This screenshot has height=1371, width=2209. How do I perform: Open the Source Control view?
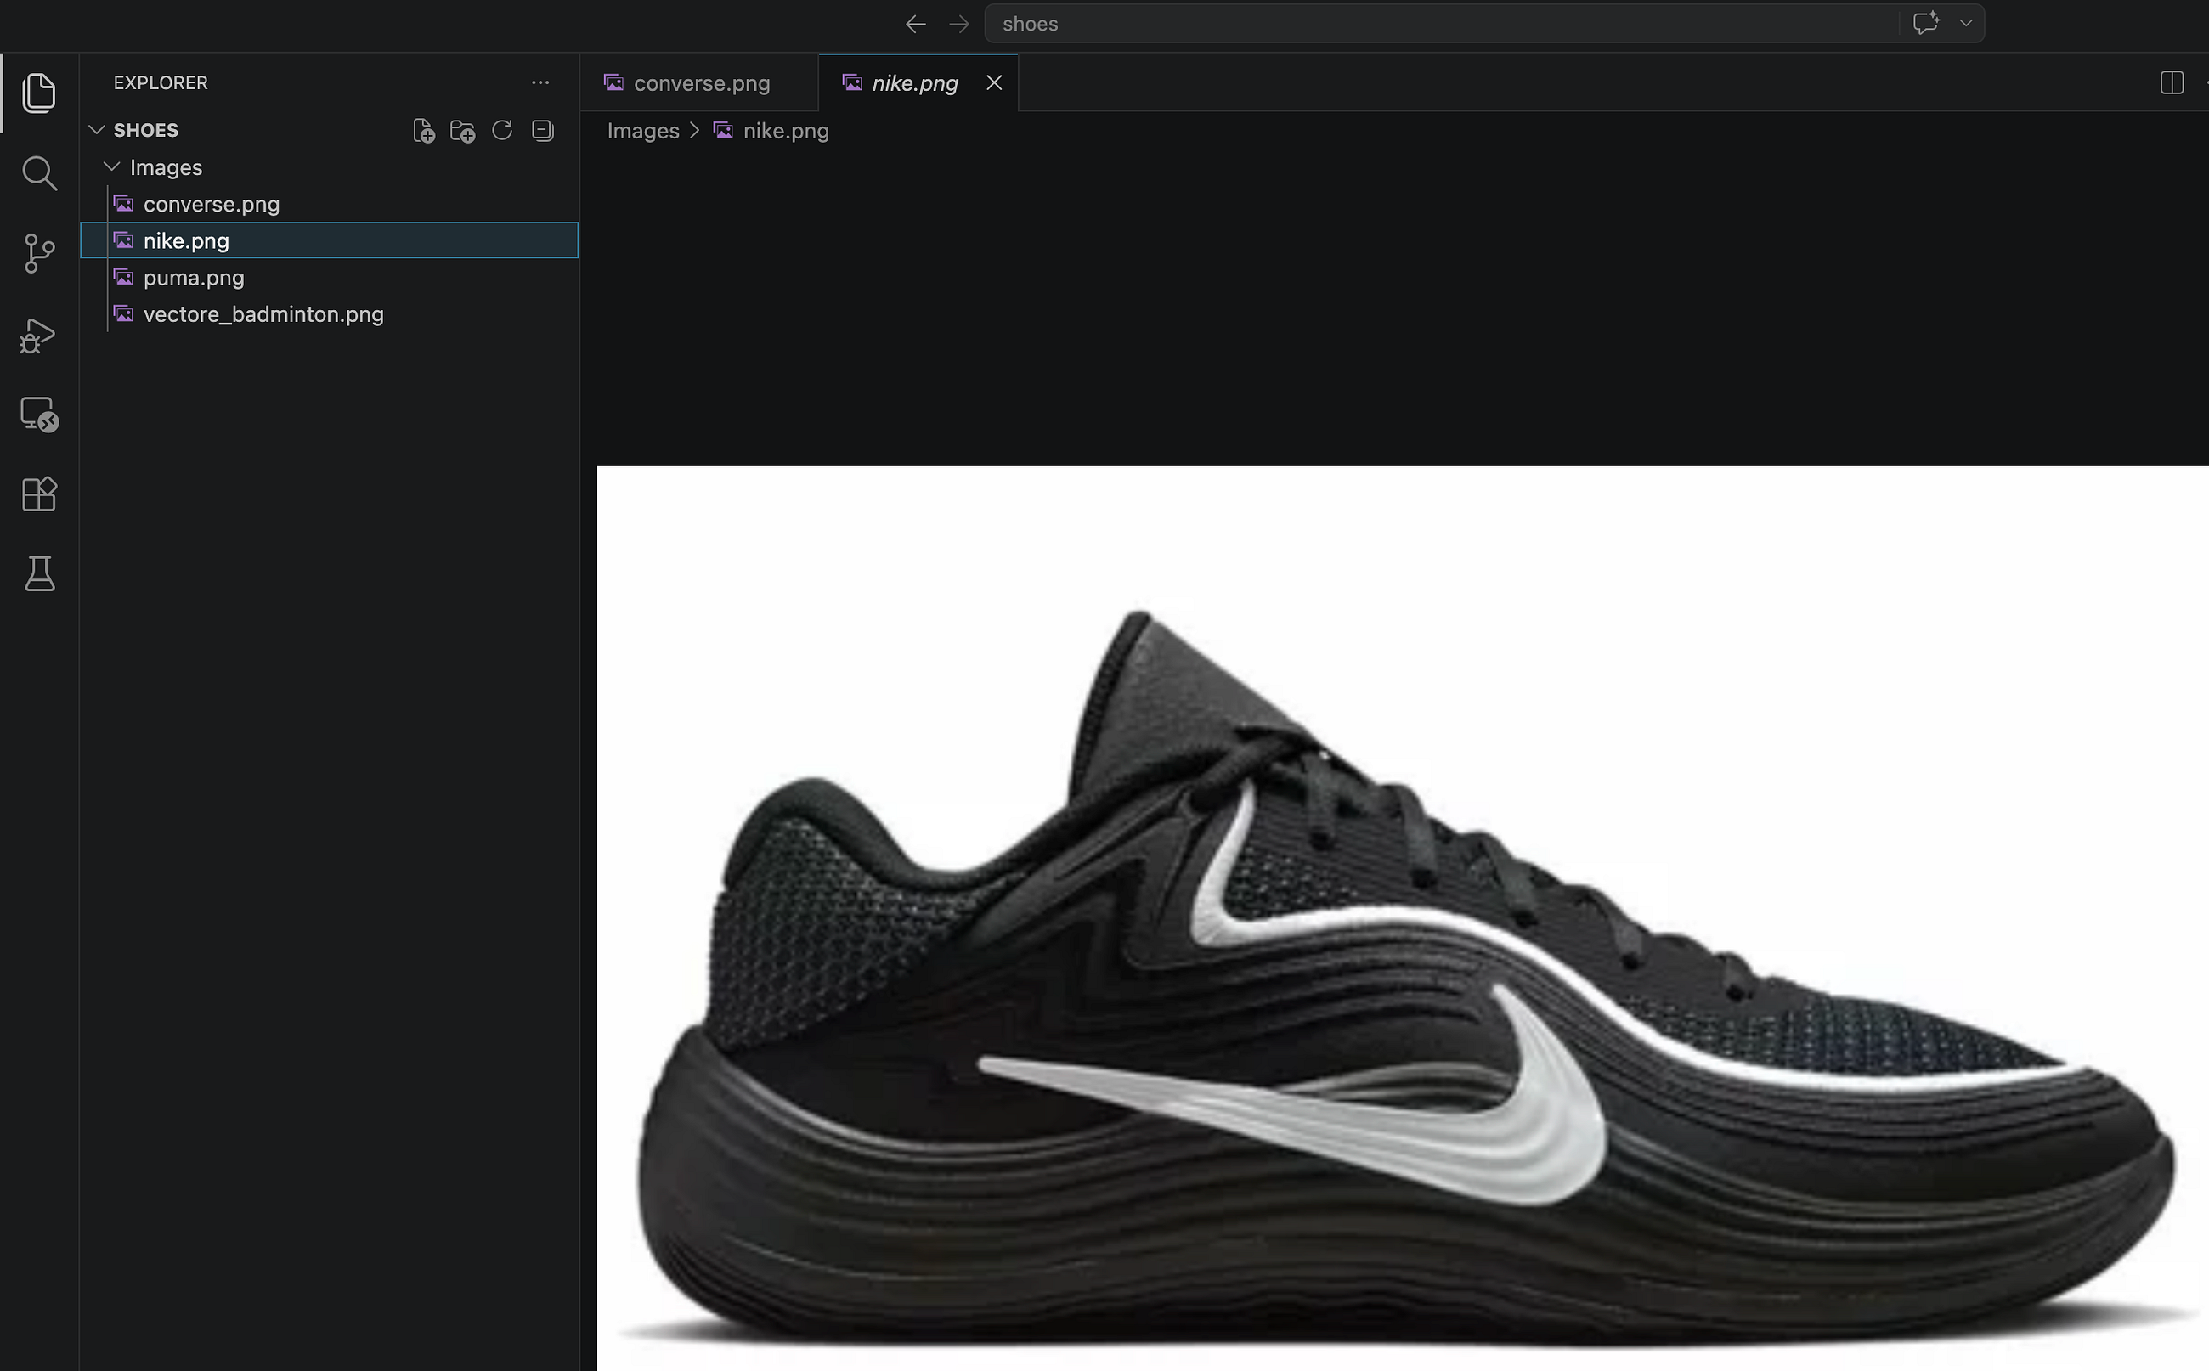[x=39, y=253]
